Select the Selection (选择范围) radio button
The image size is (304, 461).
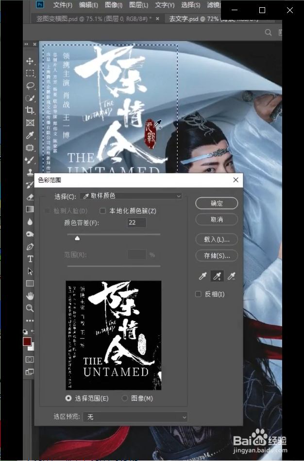click(x=68, y=398)
